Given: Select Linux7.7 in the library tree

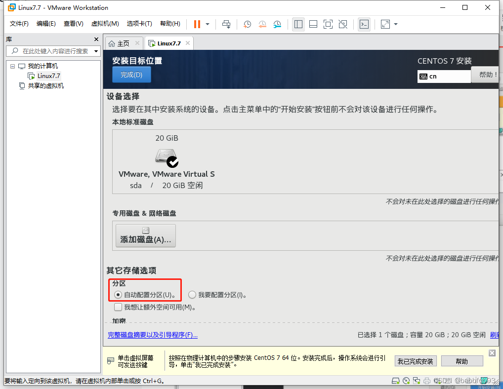Looking at the screenshot, I should point(49,76).
